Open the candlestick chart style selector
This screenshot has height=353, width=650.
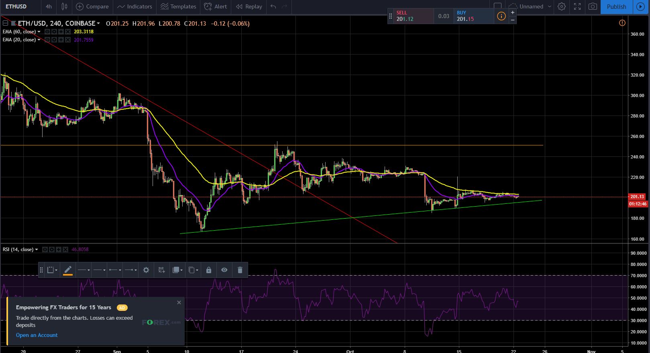(x=64, y=6)
